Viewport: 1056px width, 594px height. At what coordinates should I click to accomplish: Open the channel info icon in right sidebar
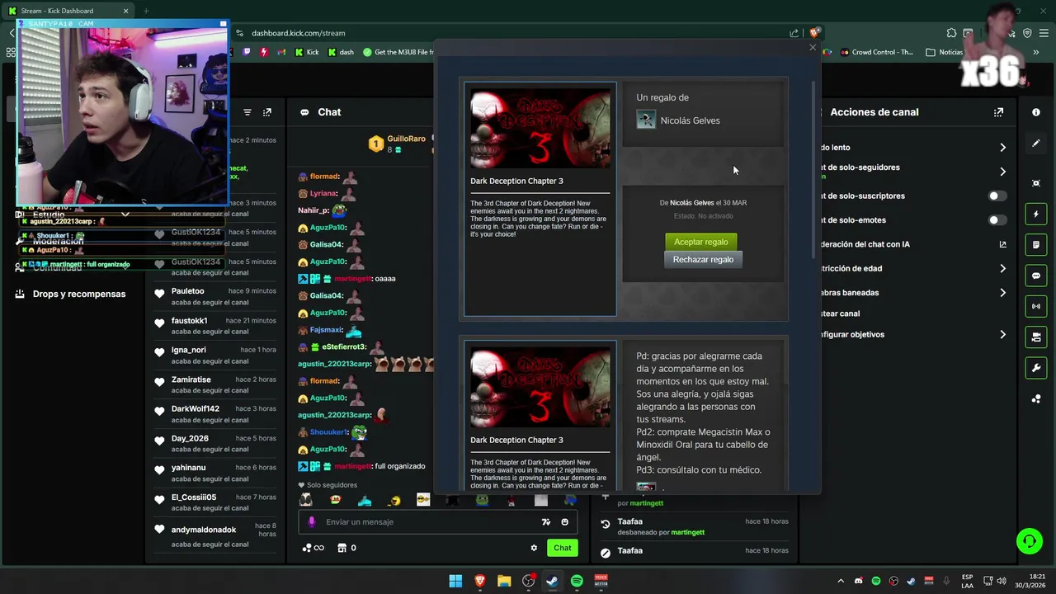(1036, 112)
